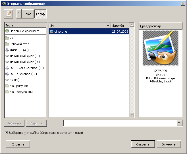
Task: Switch to the first Temp path segment
Action: click(x=28, y=14)
